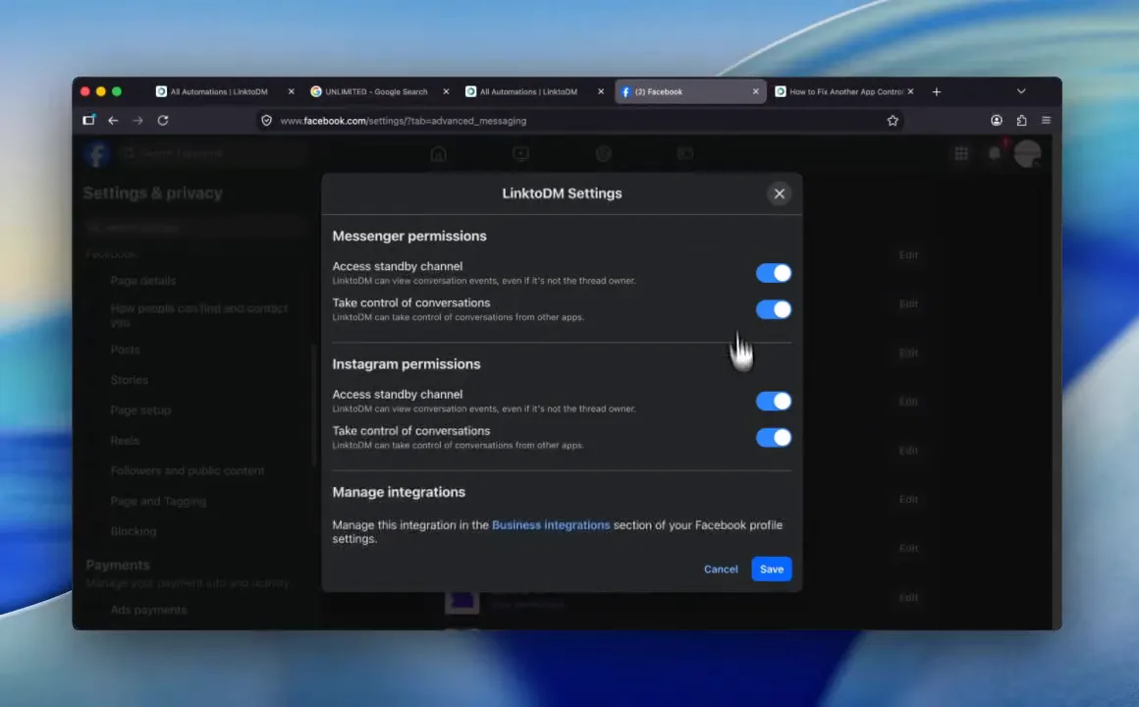
Task: Click the Save button
Action: click(x=772, y=569)
